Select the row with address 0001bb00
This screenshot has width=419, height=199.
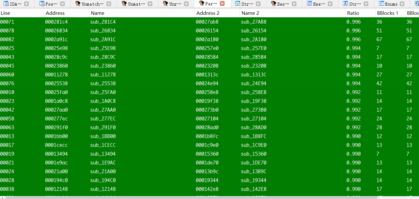(209, 136)
